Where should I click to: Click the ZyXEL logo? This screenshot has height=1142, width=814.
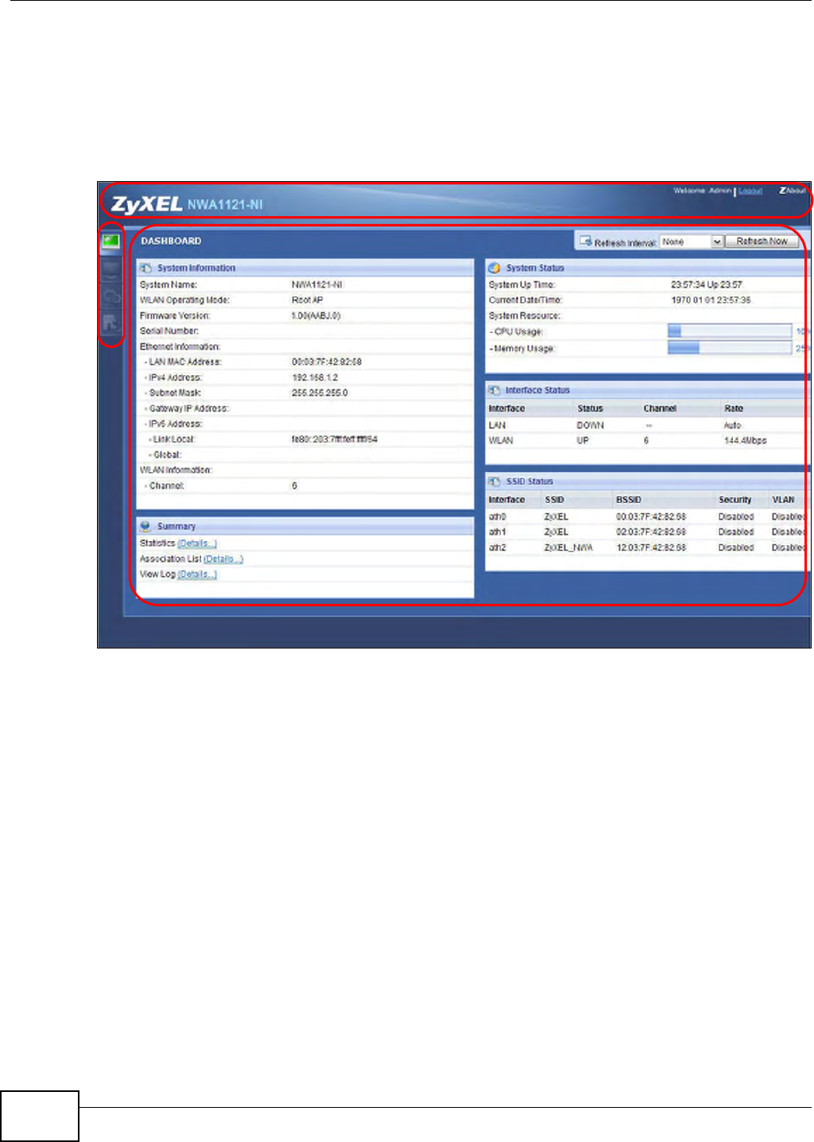point(146,204)
